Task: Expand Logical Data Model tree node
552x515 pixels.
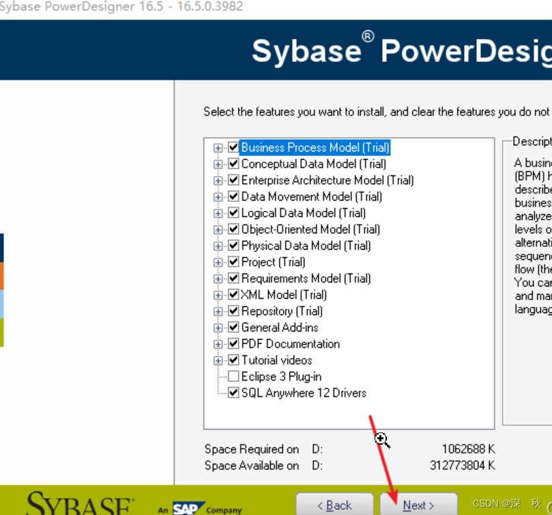Action: point(218,214)
